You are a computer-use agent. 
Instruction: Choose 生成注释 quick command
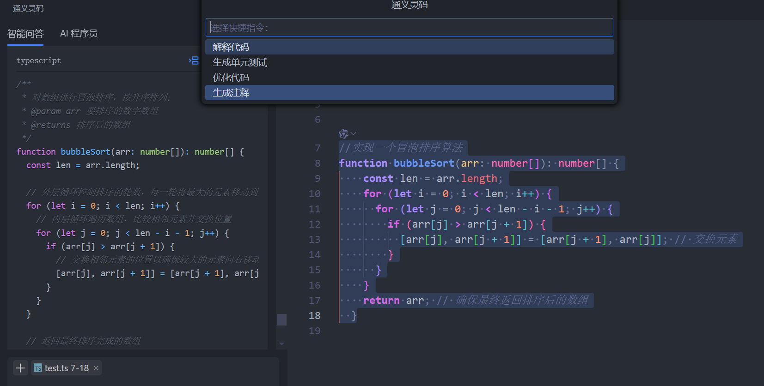410,93
